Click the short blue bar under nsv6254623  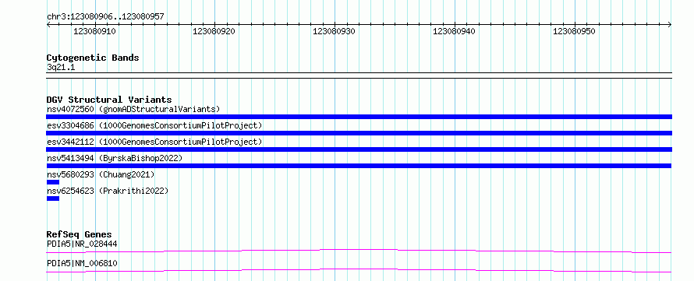tap(53, 198)
